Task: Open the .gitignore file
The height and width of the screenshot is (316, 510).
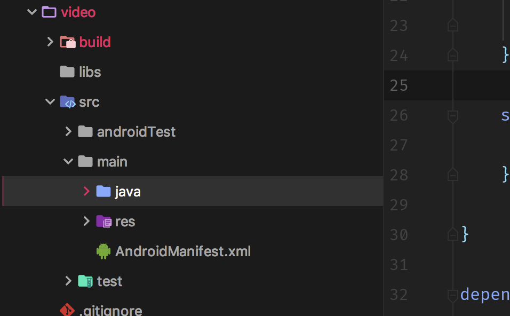Action: [x=110, y=311]
